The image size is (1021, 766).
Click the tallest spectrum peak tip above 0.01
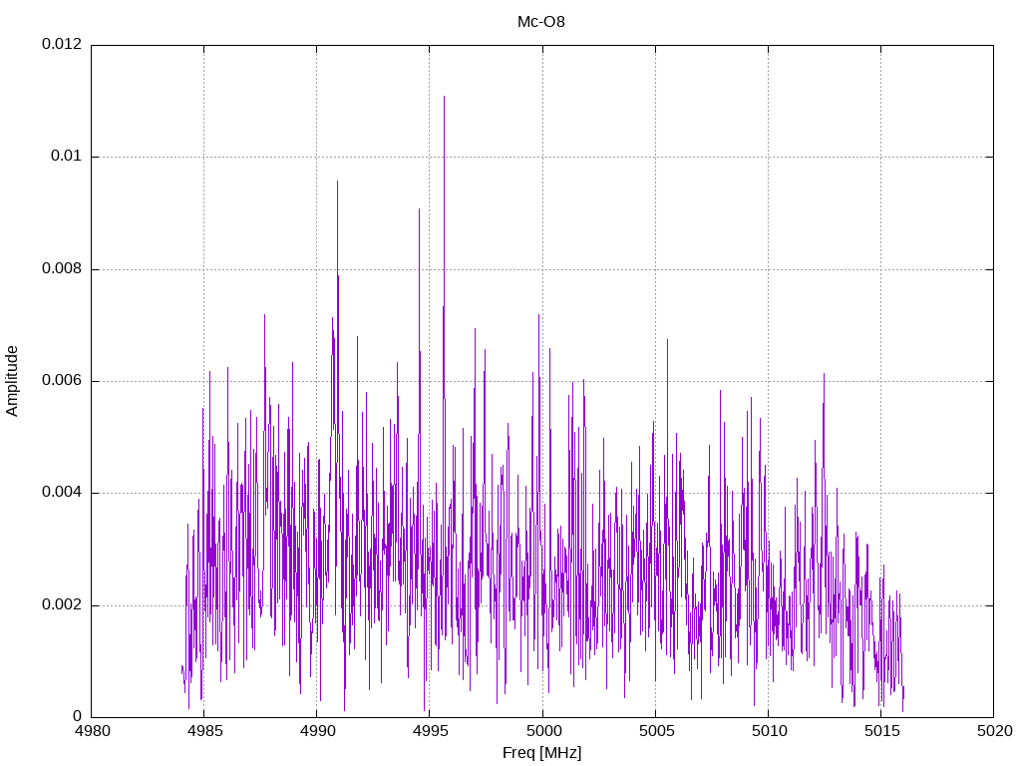[444, 97]
